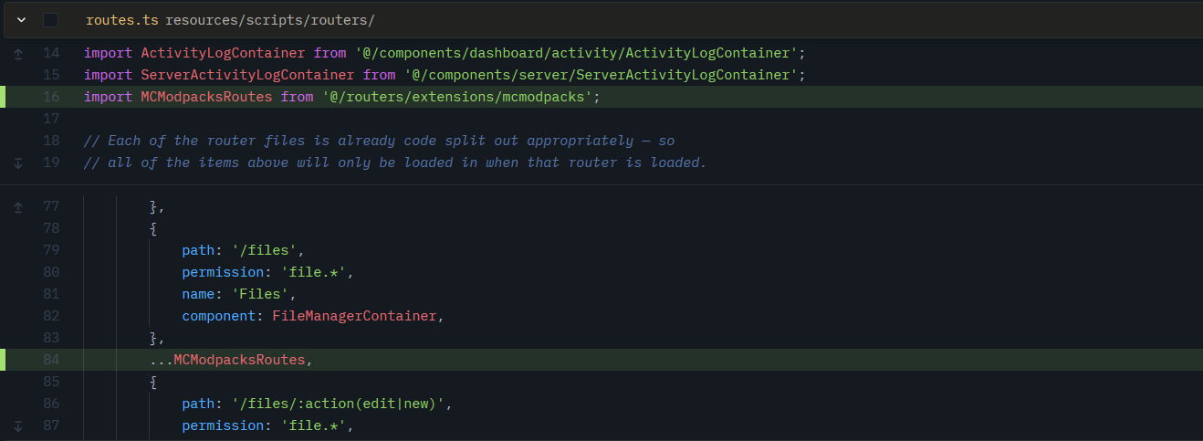
Task: Select line number 16
Action: [x=51, y=97]
